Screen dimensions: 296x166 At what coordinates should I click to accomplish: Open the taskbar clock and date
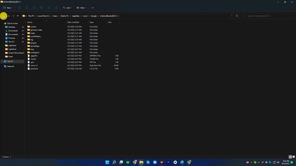click(286, 162)
